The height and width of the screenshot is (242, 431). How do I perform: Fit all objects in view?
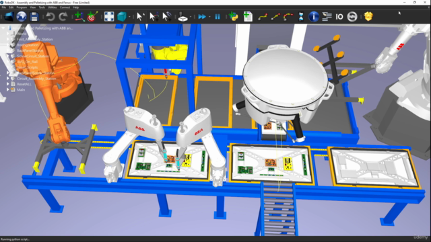point(109,17)
